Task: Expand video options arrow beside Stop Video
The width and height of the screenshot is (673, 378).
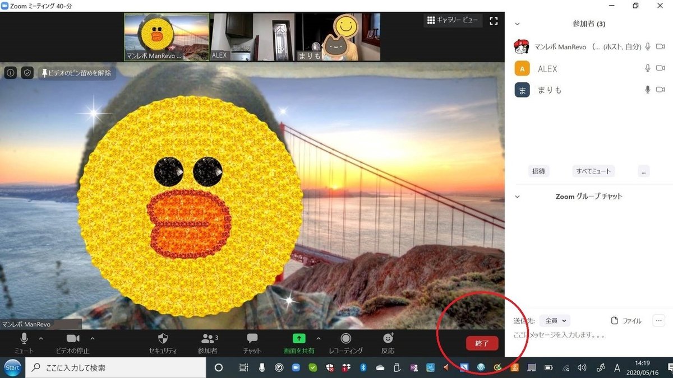Action: (93, 338)
